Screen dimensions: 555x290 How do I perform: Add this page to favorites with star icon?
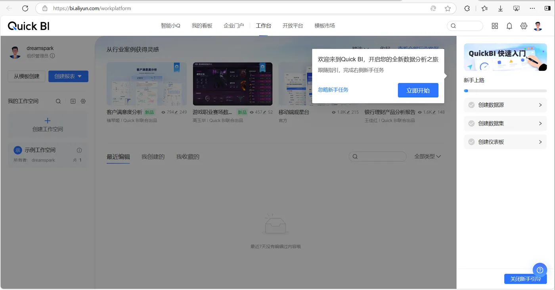(448, 8)
